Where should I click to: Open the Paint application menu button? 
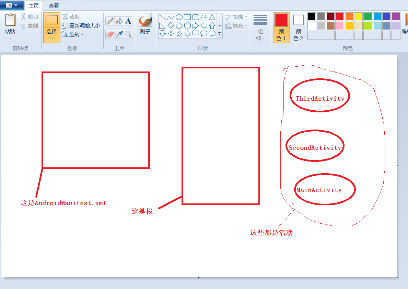tap(12, 5)
